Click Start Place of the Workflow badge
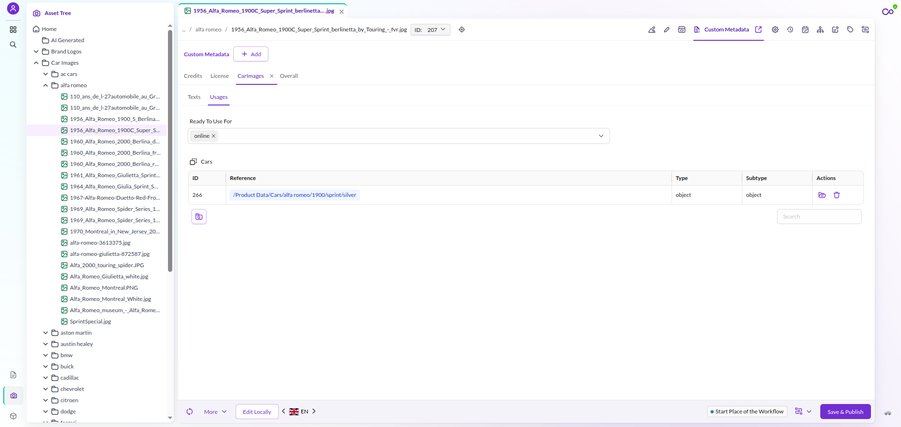Image resolution: width=901 pixels, height=427 pixels. point(747,412)
